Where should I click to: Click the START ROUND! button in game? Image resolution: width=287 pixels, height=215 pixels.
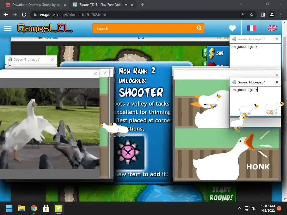pyautogui.click(x=221, y=194)
